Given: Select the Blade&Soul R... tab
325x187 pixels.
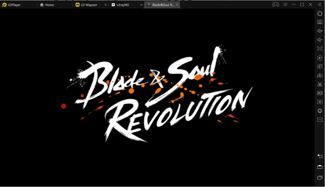Looking at the screenshot, I should tap(161, 5).
